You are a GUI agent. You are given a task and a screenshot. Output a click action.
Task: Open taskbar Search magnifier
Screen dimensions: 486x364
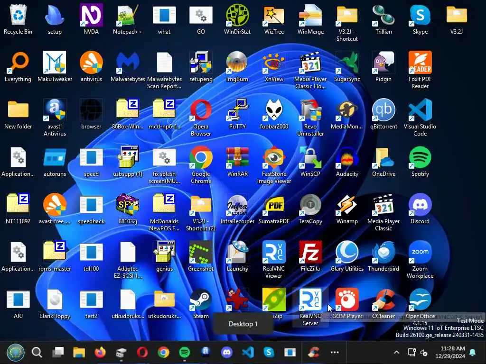click(37, 352)
